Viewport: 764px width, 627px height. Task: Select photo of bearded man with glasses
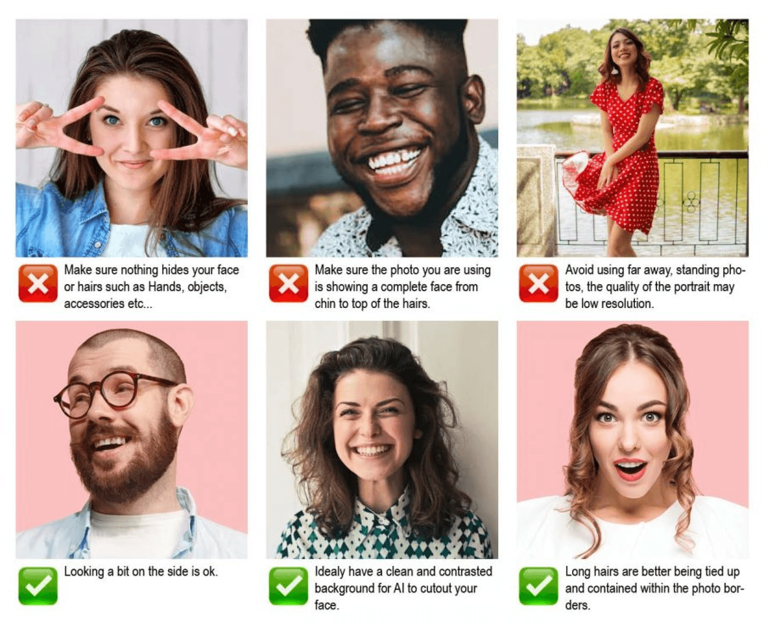132,440
